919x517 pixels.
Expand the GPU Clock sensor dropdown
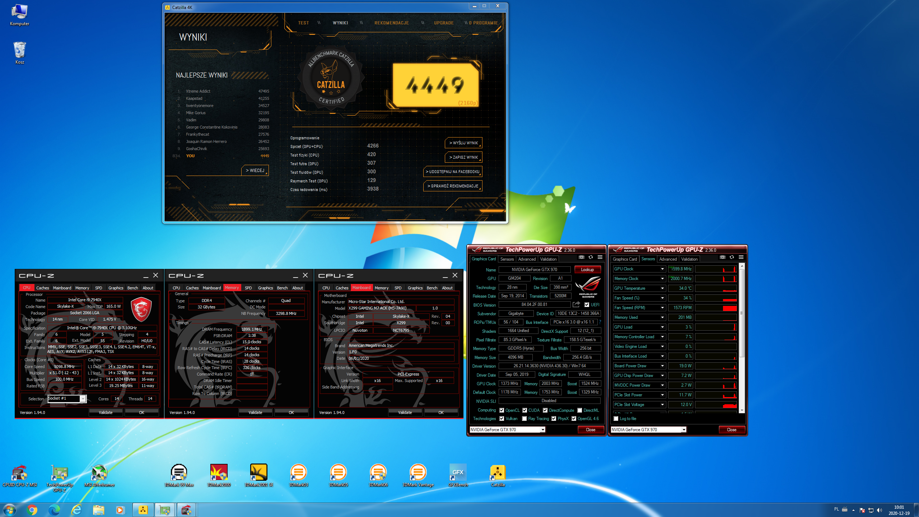662,269
